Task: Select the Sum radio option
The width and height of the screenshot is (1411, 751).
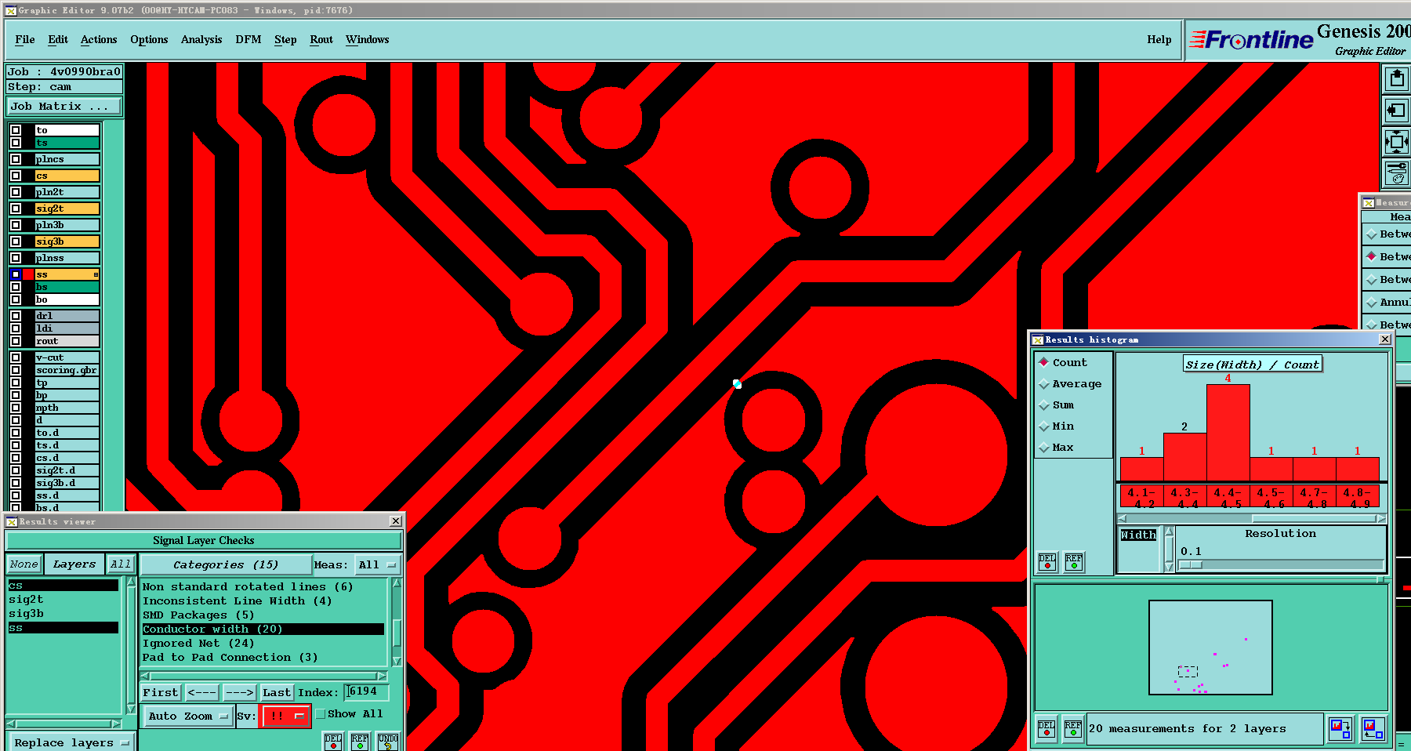Action: (x=1044, y=405)
